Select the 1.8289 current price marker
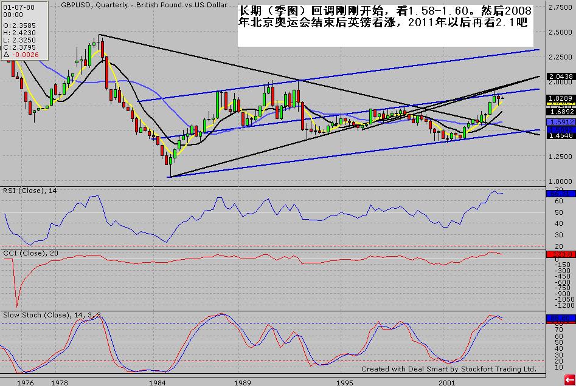Viewport: 576px width, 386px height. tap(558, 98)
